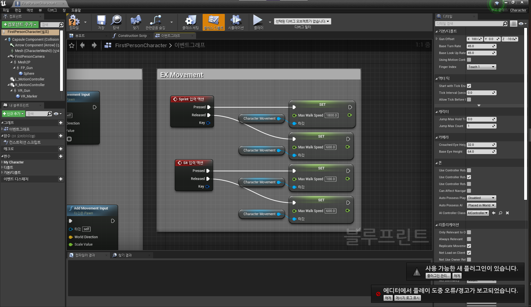Image resolution: width=531 pixels, height=307 pixels.
Task: Open details property matrix grid icon
Action: point(514,24)
